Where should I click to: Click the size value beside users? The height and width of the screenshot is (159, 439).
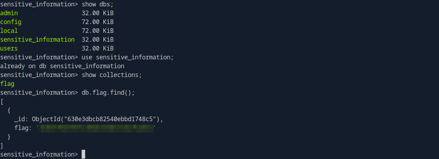coord(98,48)
